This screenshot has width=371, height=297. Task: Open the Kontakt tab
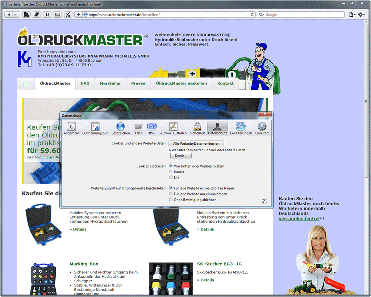point(225,84)
